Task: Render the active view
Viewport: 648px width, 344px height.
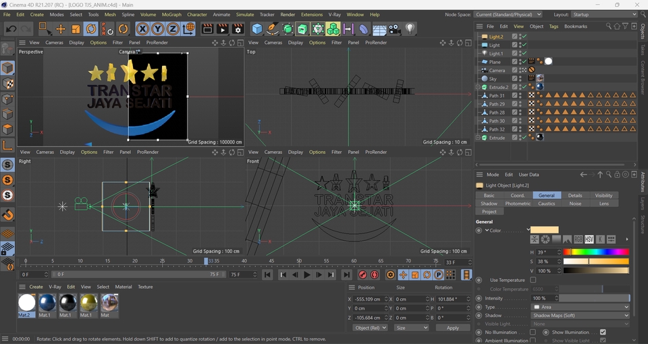Action: coord(207,29)
